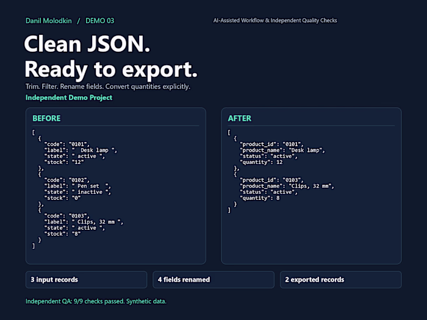The width and height of the screenshot is (427, 320).
Task: Select the "code": "0101" line in BEFORE
Action: [x=66, y=144]
